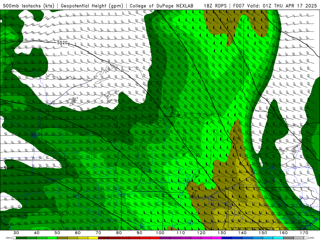Click the 30-35 kt dark green swatch

(21, 238)
